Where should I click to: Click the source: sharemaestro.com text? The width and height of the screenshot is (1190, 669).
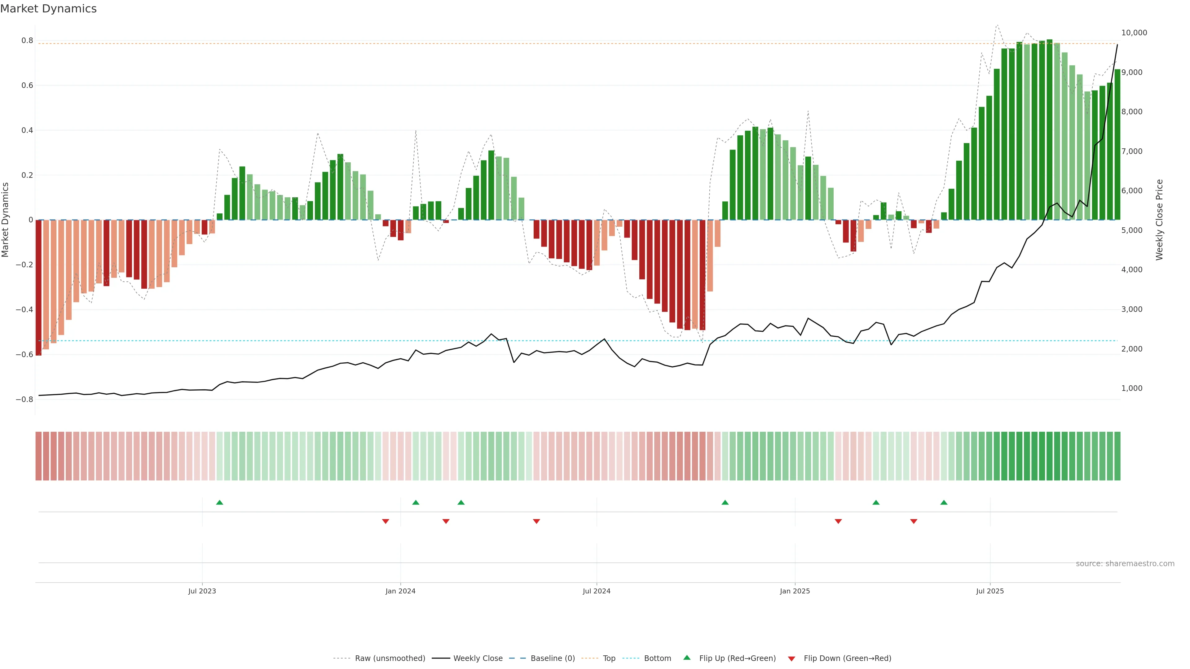coord(1125,564)
